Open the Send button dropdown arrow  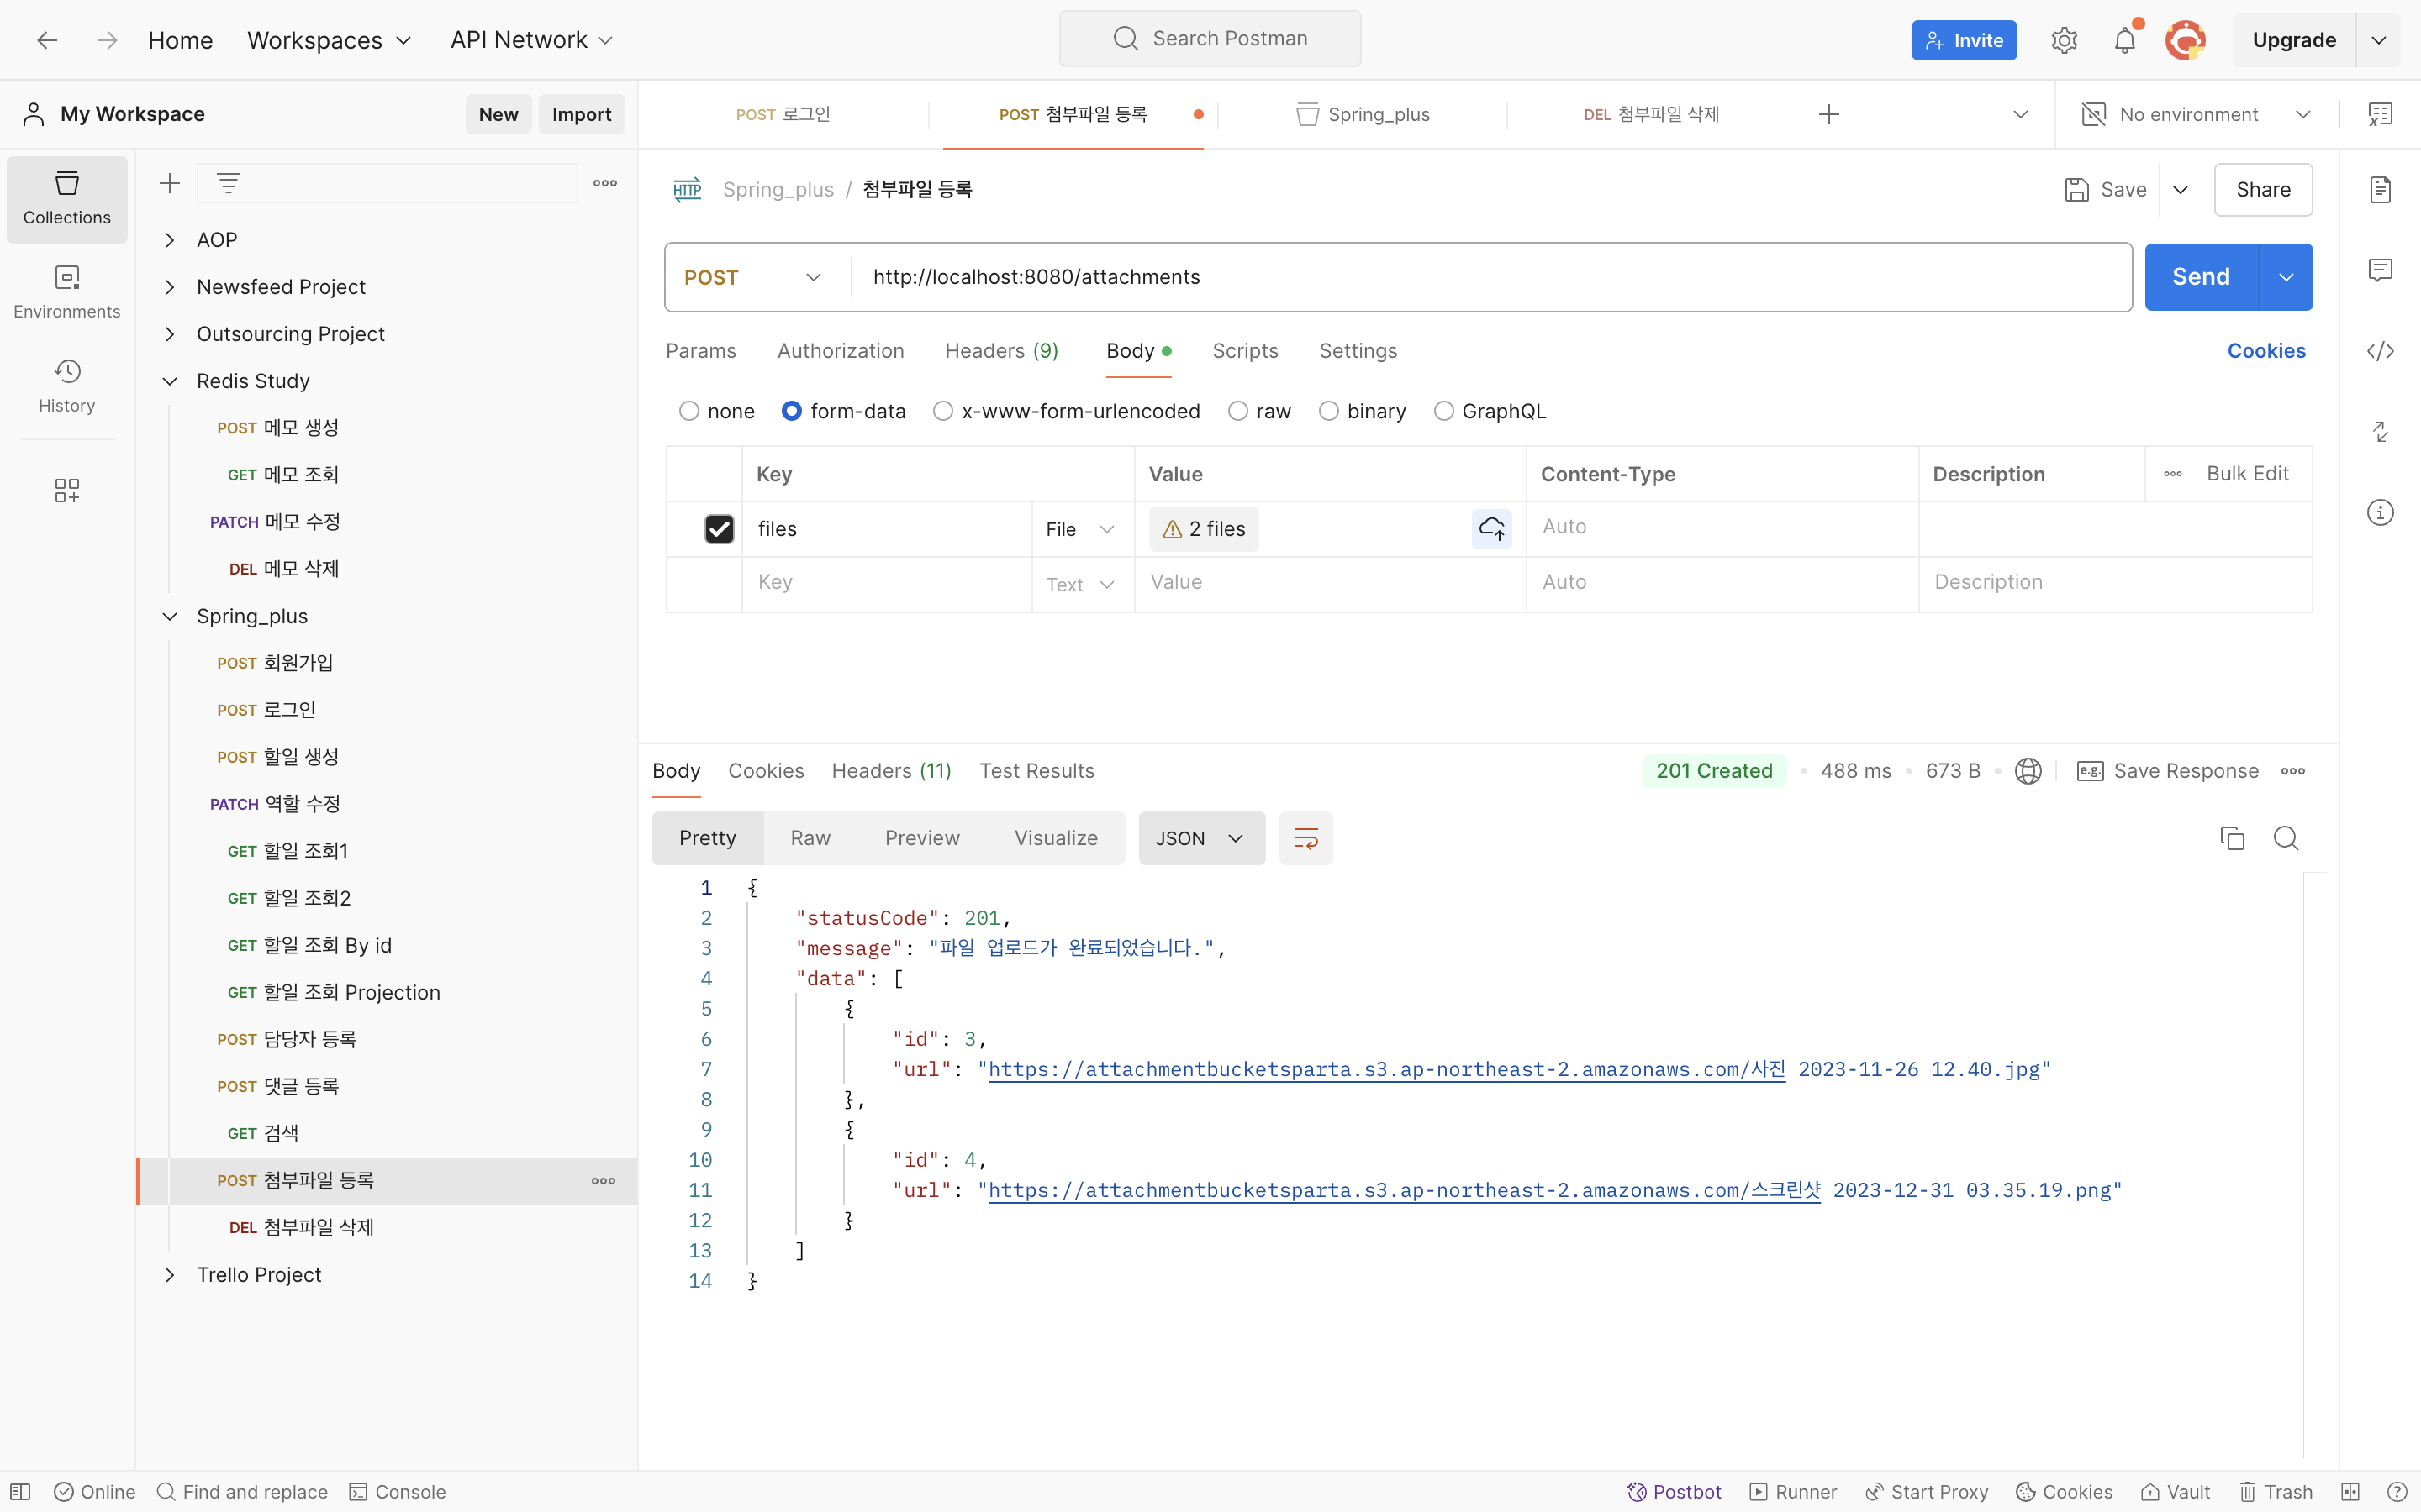(x=2286, y=277)
